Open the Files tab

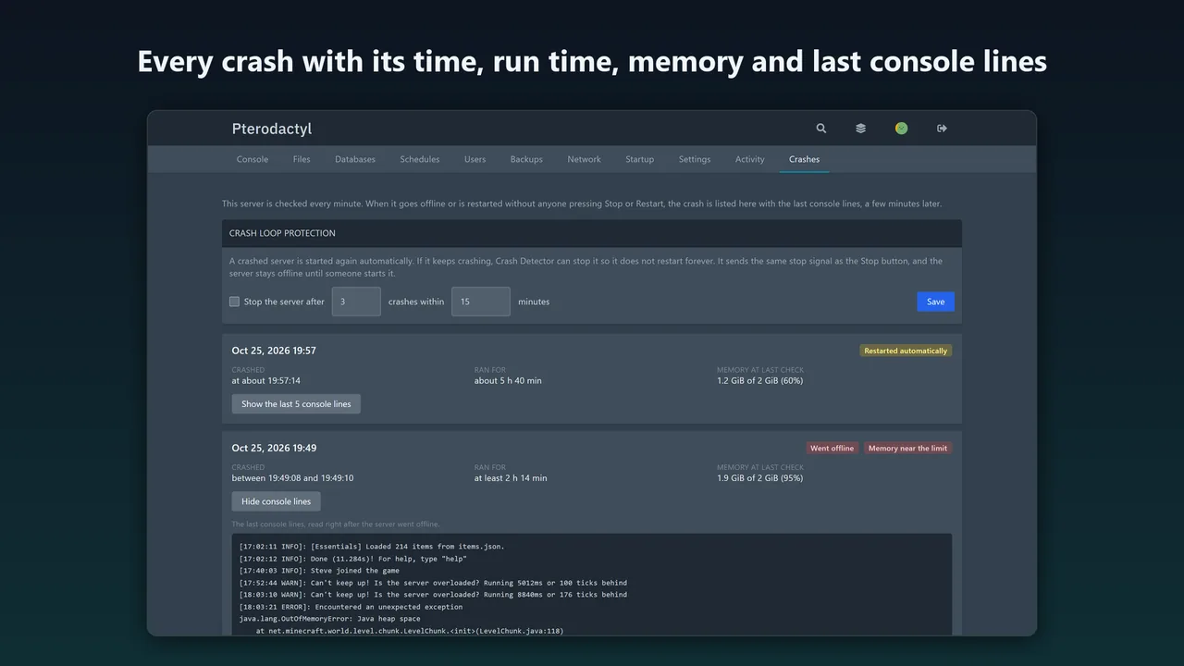point(302,159)
